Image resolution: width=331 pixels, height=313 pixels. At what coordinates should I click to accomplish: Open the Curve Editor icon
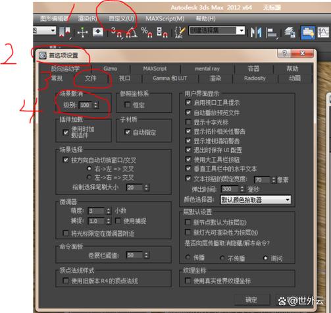[323, 32]
